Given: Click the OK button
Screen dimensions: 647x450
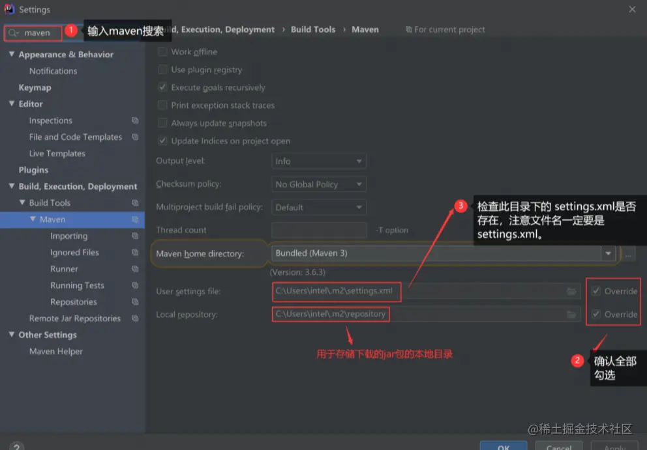Looking at the screenshot, I should [504, 446].
